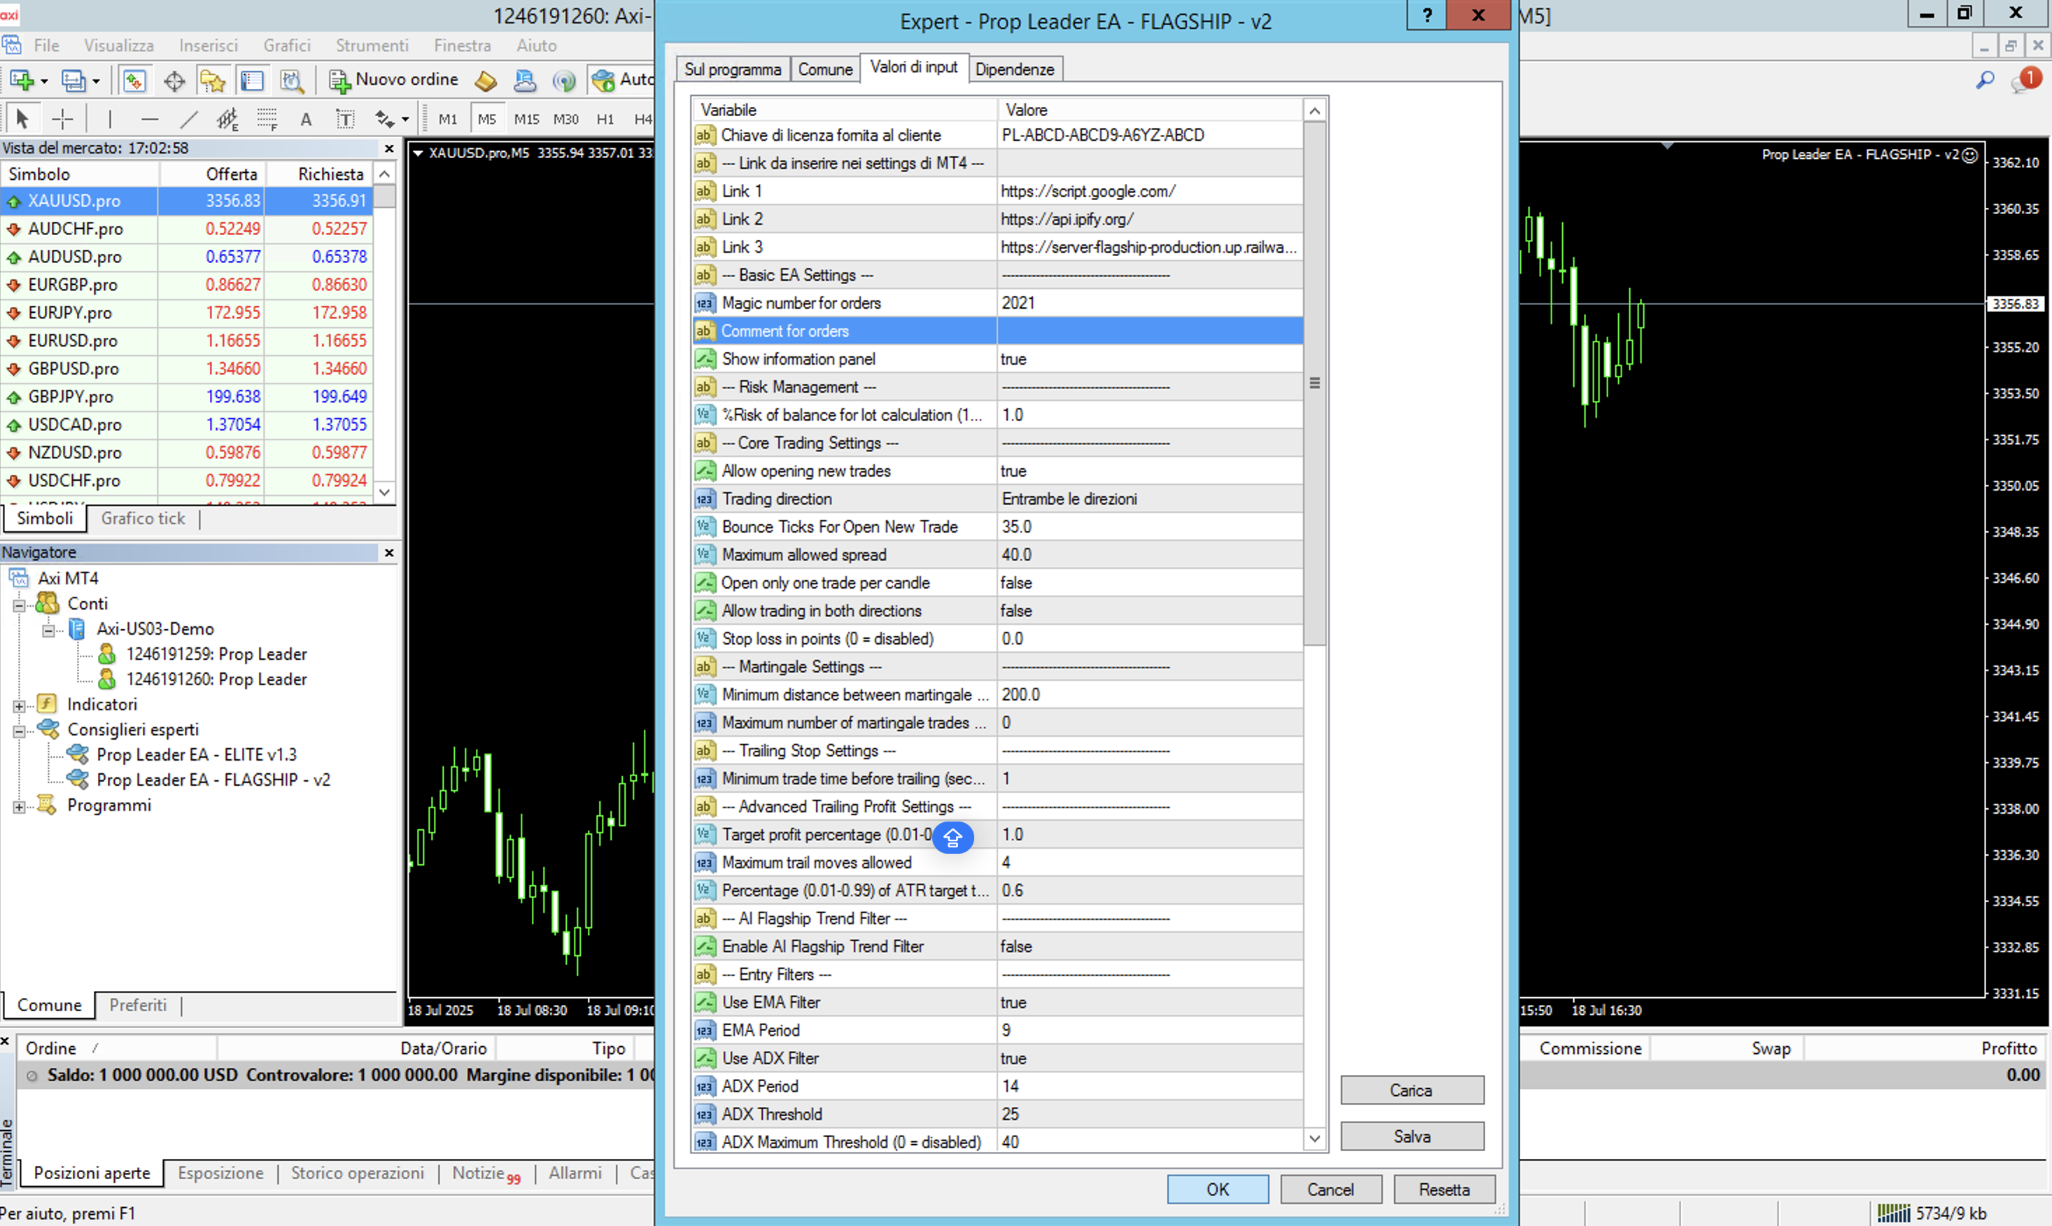Collapse the Consiglieri esperti tree node
2052x1226 pixels.
click(19, 731)
